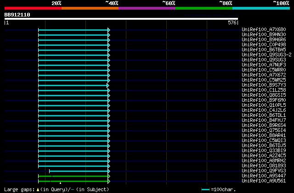294x193 pixels.
Task: Select the UniRef100_Q9SUG3 label
Action: (264, 60)
